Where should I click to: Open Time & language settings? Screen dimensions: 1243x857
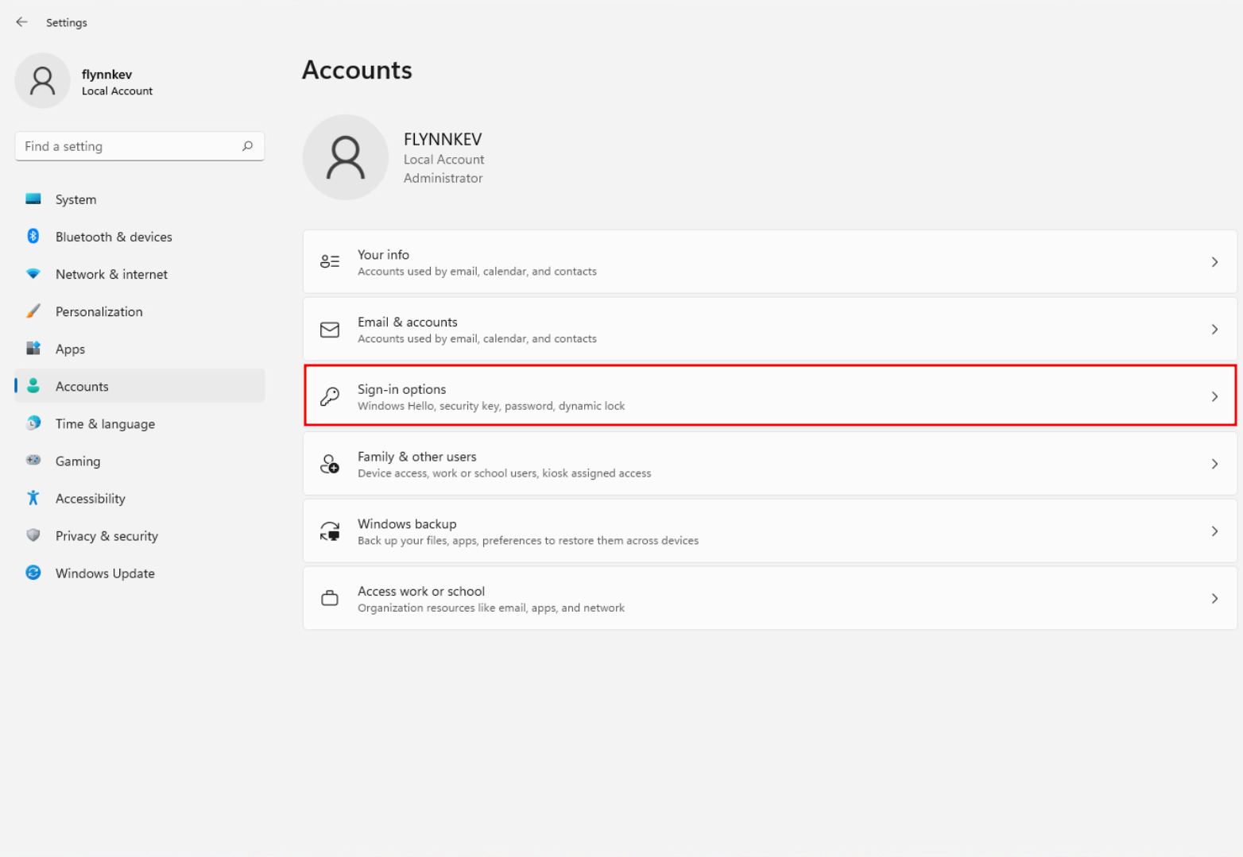pyautogui.click(x=105, y=423)
